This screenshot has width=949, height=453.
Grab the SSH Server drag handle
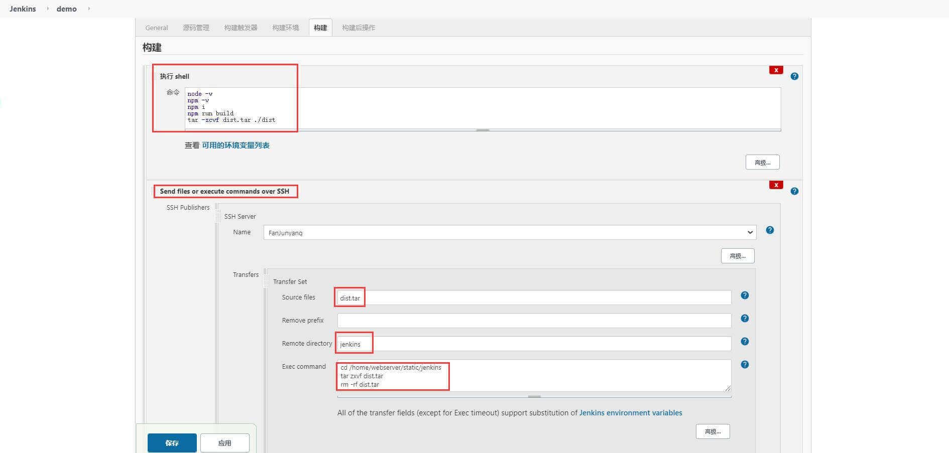click(x=218, y=216)
